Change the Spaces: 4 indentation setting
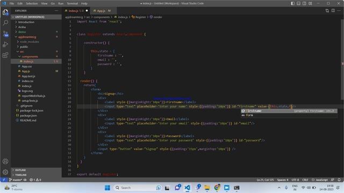Image resolution: width=344 pixels, height=193 pixels. (283, 180)
